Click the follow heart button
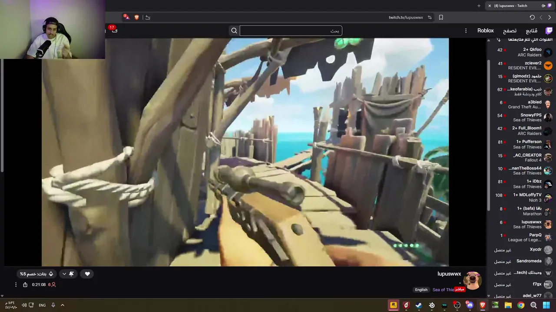 87,274
